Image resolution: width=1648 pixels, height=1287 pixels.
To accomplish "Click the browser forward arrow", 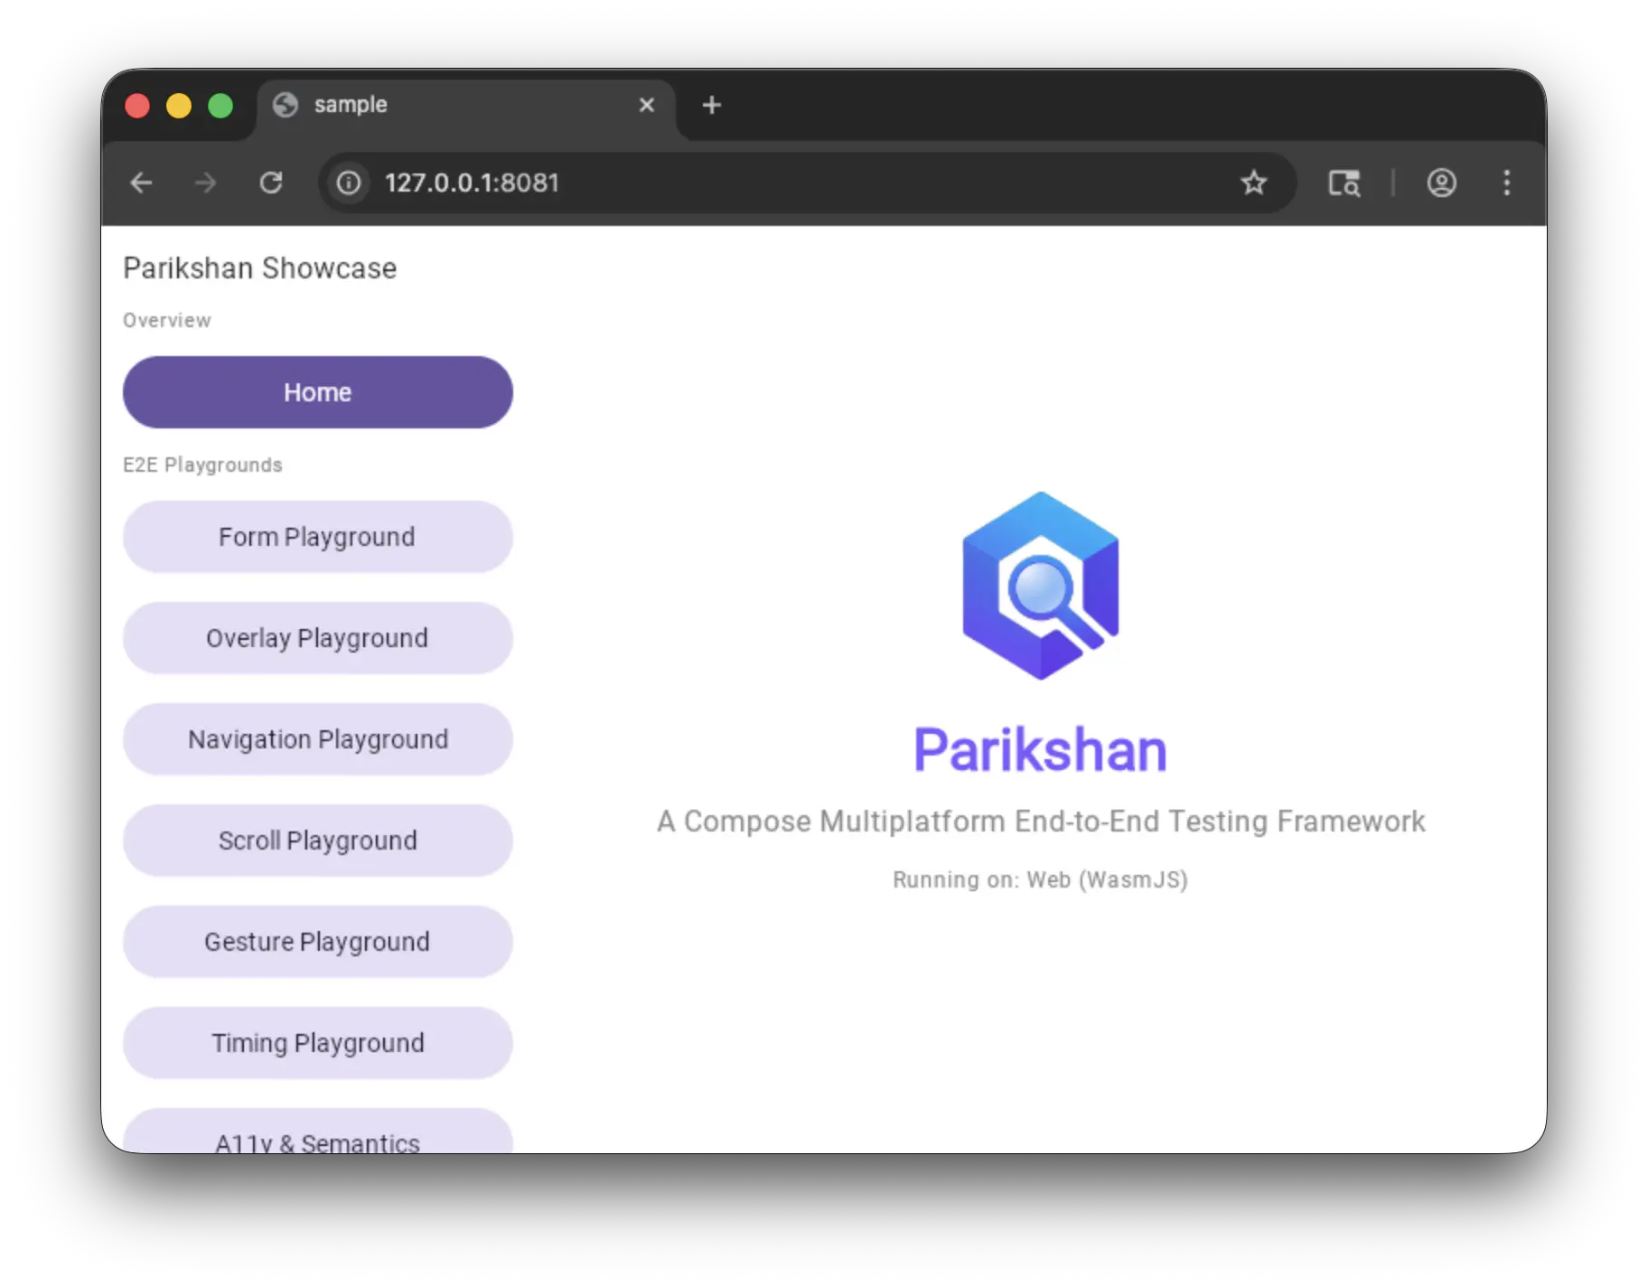I will coord(206,183).
